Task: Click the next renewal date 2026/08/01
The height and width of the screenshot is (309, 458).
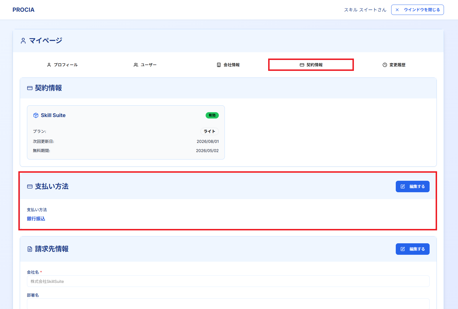Action: pyautogui.click(x=208, y=141)
